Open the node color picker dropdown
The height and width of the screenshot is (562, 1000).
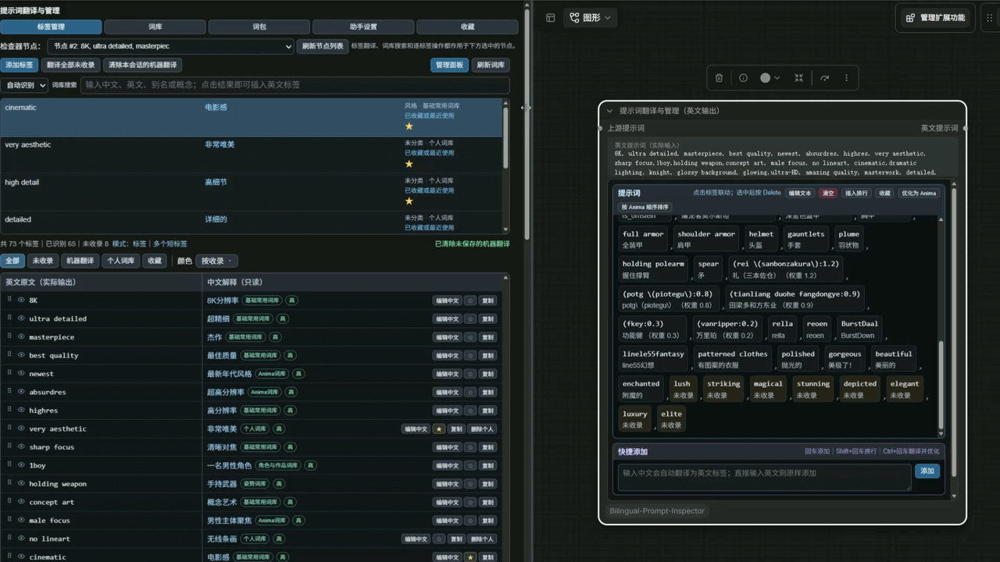click(770, 78)
